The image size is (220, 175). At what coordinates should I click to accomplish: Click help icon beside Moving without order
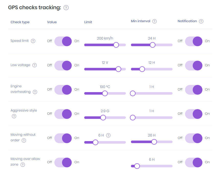point(24,140)
